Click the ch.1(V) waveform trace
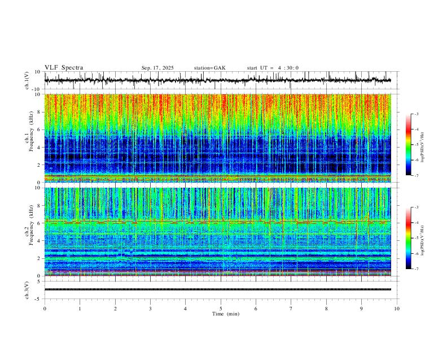Viewport: 447px width, 346px height. click(217, 80)
